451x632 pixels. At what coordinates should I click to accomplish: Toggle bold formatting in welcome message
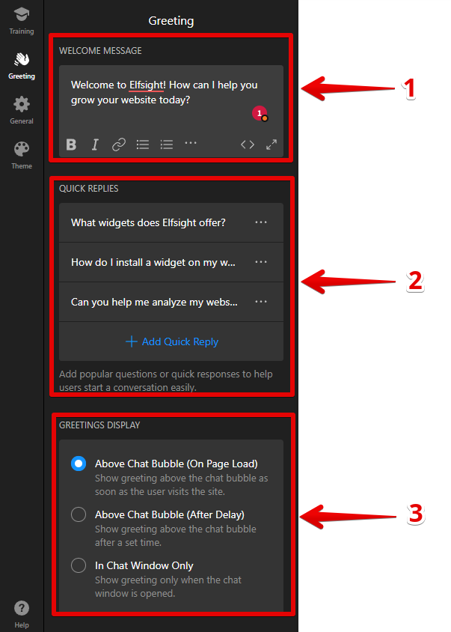(71, 145)
